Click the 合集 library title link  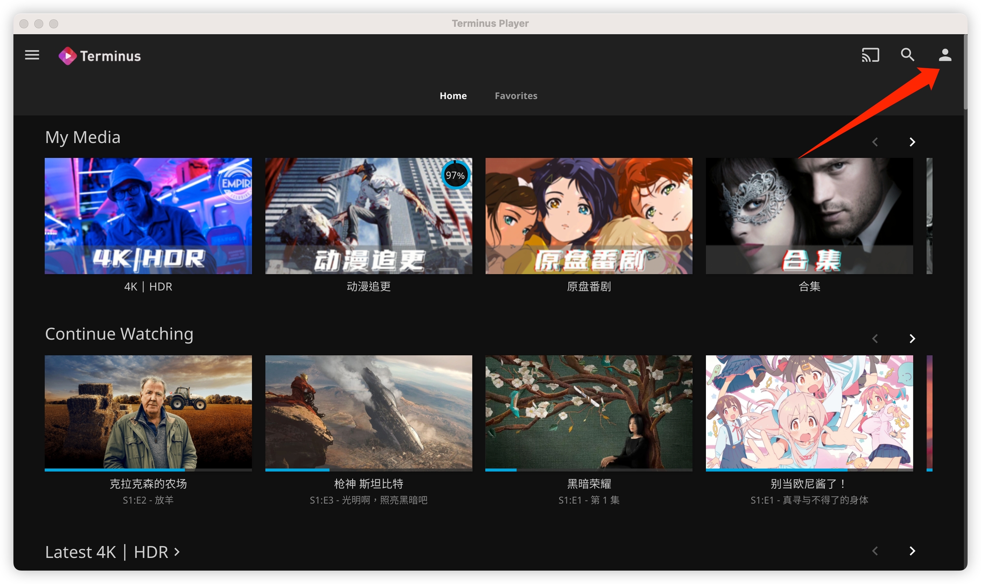click(809, 286)
